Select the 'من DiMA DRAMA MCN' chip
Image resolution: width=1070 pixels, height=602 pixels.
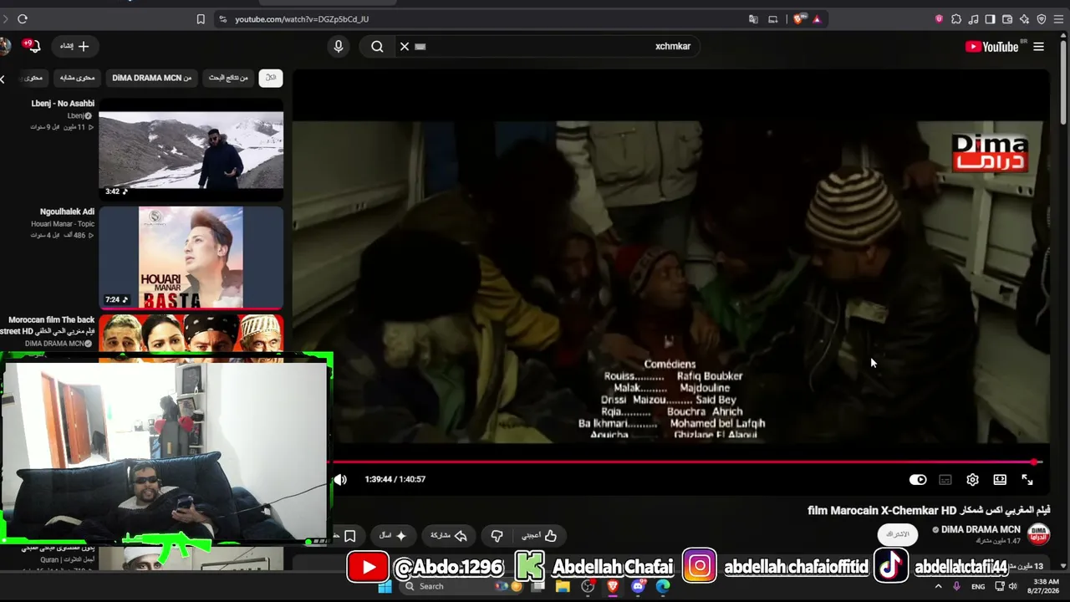coord(152,78)
